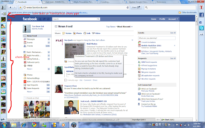Viewport: 205px width, 128px height.
Task: Open the Most Recent dropdown arrow
Action: pyautogui.click(x=132, y=27)
